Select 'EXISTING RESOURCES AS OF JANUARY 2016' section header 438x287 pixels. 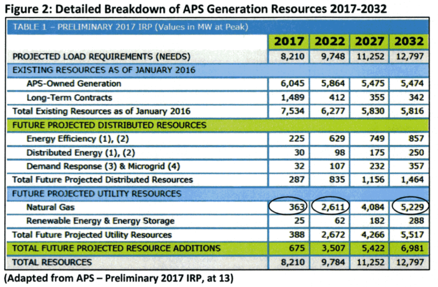pos(104,70)
